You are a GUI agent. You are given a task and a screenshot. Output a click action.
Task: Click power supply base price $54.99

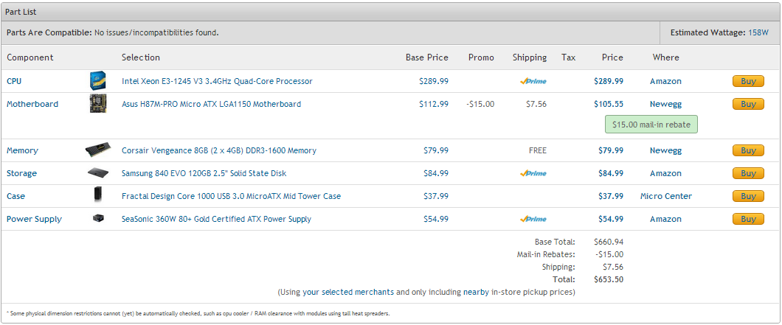coord(436,220)
